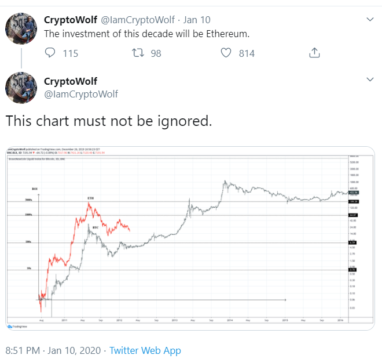Open the 8:51 PM · Jan 10, 2020 timestamp

tap(53, 350)
